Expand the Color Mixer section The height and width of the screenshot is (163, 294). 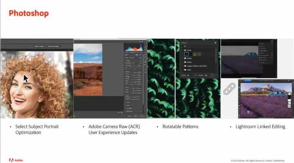[x=126, y=108]
